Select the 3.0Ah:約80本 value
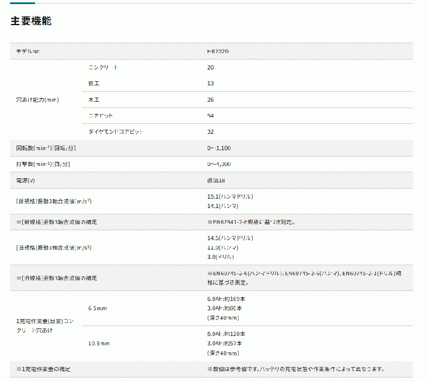This screenshot has width=427, height=381. coord(225,309)
